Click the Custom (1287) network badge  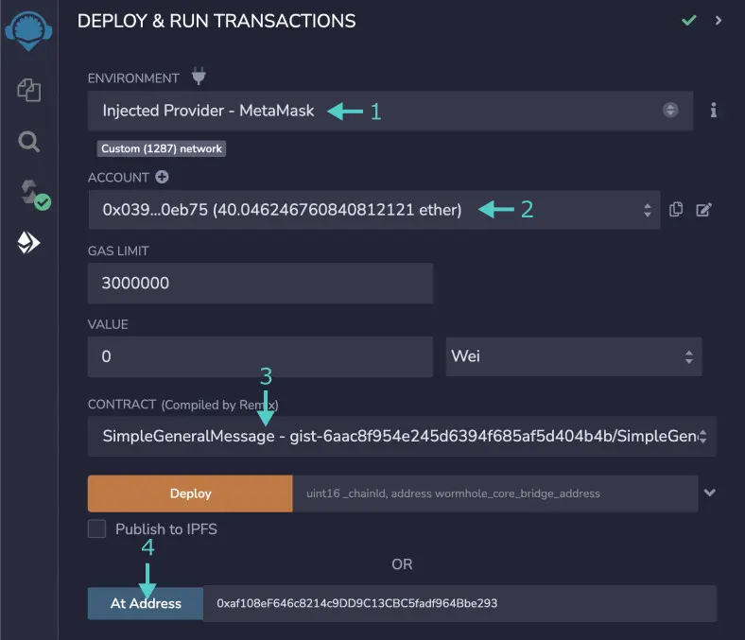click(161, 148)
